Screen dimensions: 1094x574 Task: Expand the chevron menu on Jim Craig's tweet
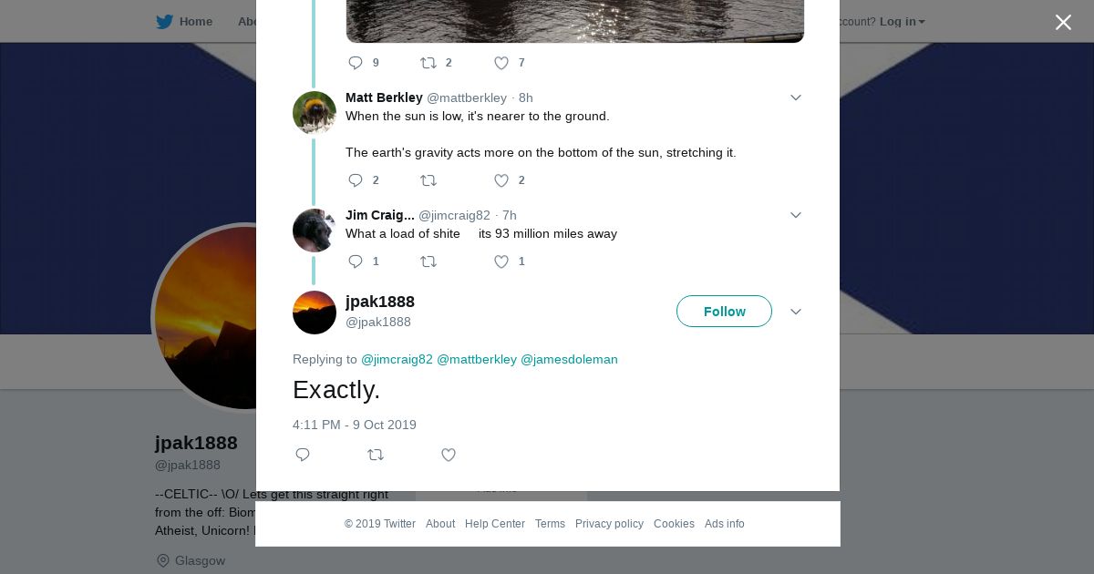(796, 215)
